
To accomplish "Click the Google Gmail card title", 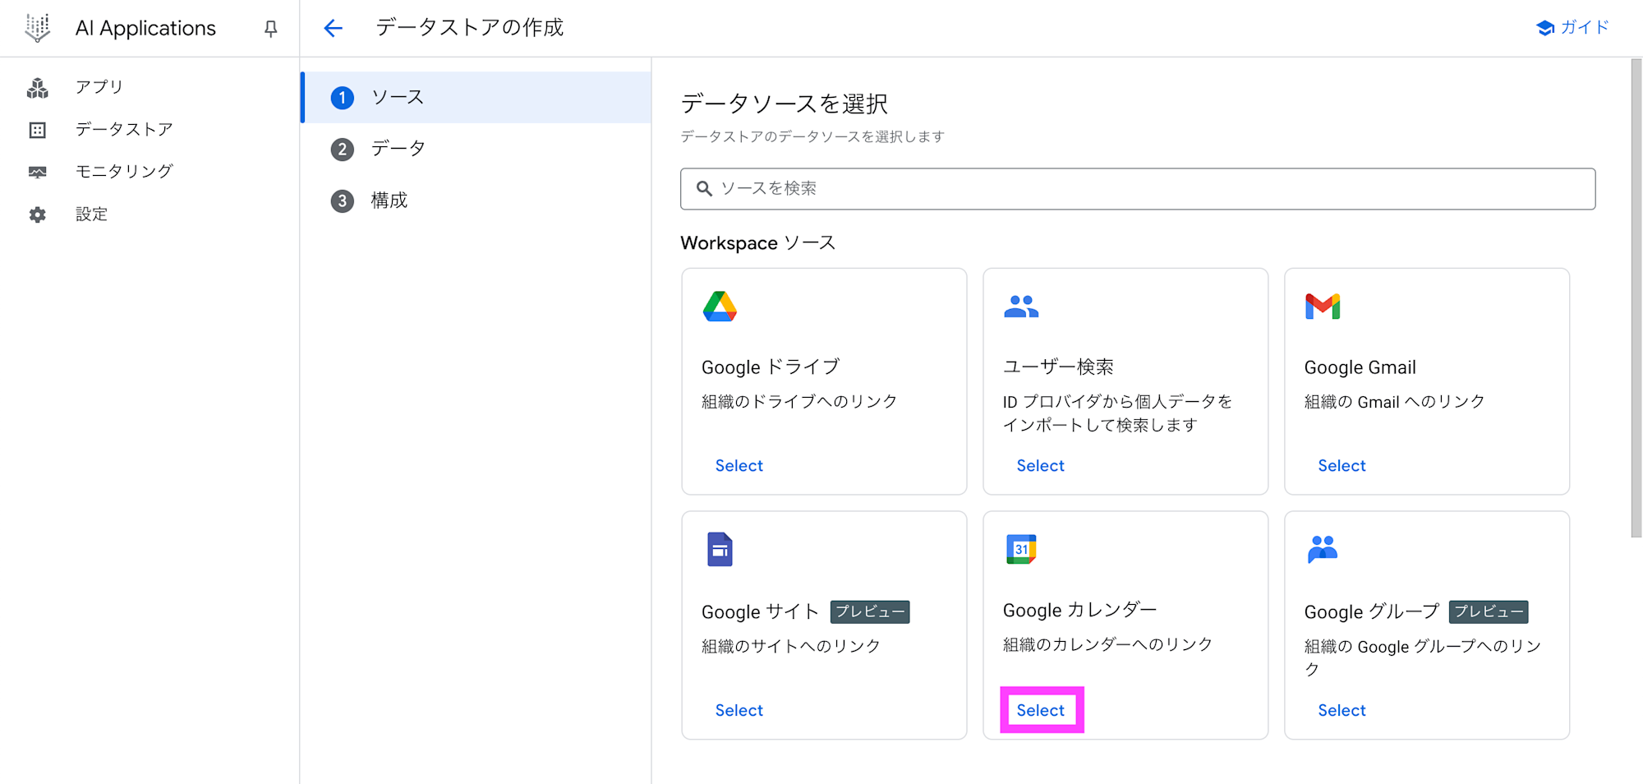I will (x=1360, y=367).
